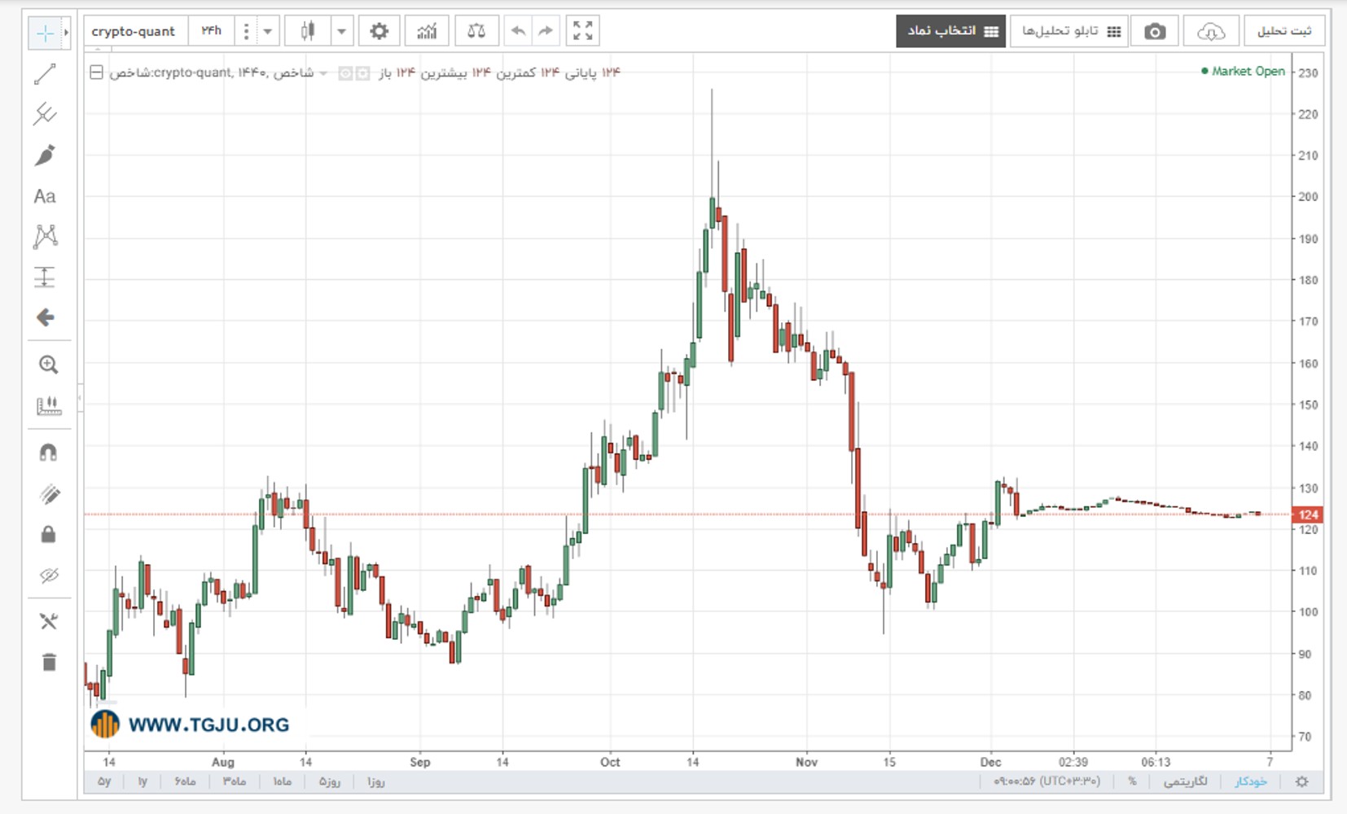Select the prediction and measurement tool
The height and width of the screenshot is (814, 1347).
coord(46,277)
